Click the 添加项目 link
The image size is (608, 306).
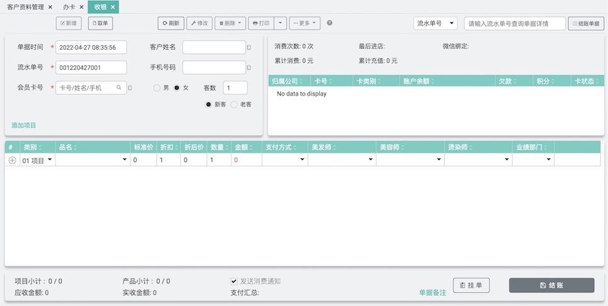click(x=24, y=125)
